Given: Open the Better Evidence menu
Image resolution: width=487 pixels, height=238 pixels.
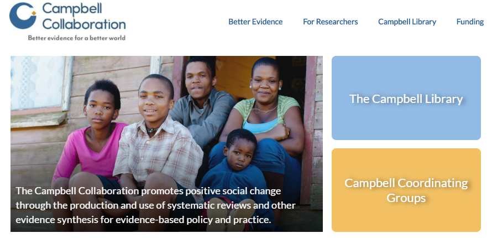Looking at the screenshot, I should pyautogui.click(x=255, y=22).
